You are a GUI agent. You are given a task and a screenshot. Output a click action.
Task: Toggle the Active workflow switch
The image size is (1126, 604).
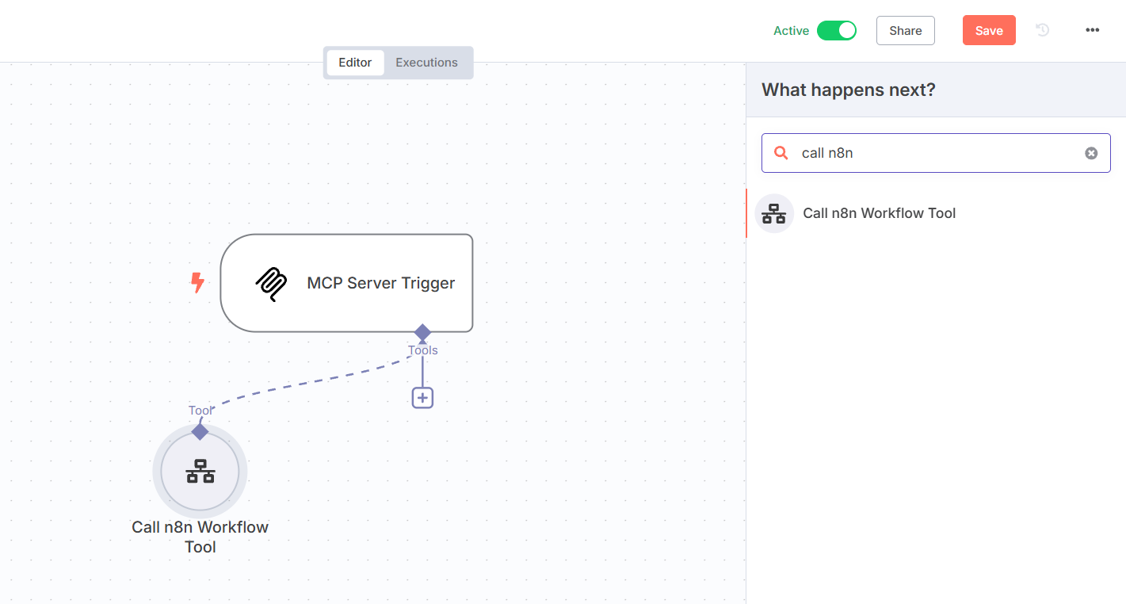(x=837, y=30)
